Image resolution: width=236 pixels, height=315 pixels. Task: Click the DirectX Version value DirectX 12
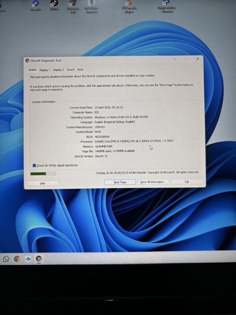101,156
